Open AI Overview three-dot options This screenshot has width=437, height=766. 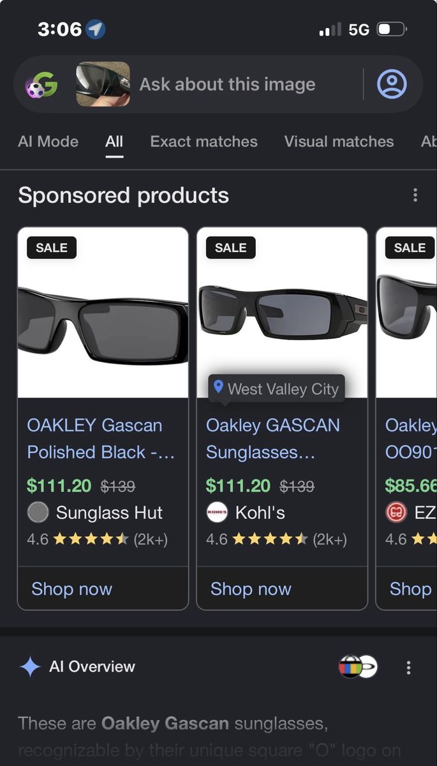pyautogui.click(x=408, y=668)
